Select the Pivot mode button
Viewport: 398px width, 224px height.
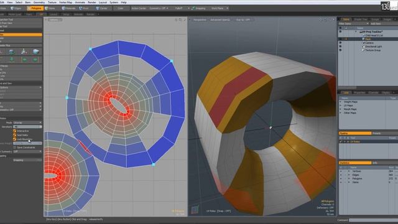tap(84, 8)
